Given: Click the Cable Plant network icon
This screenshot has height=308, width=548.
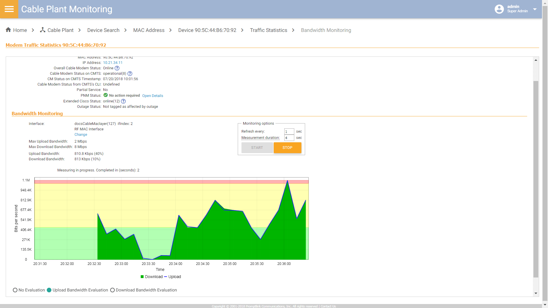Looking at the screenshot, I should tap(43, 30).
